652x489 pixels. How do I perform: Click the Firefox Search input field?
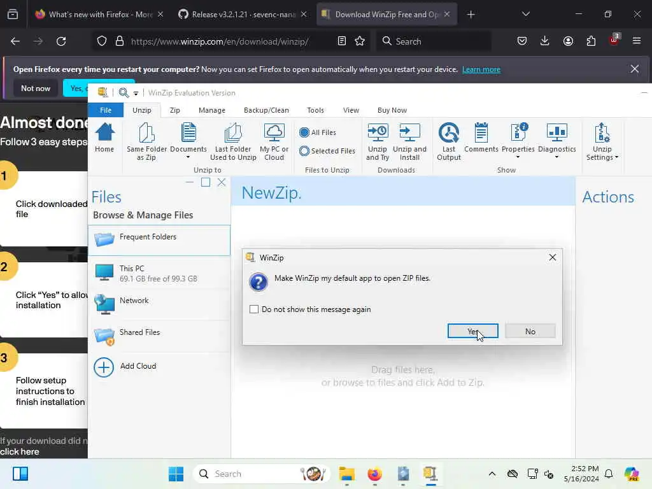point(433,41)
